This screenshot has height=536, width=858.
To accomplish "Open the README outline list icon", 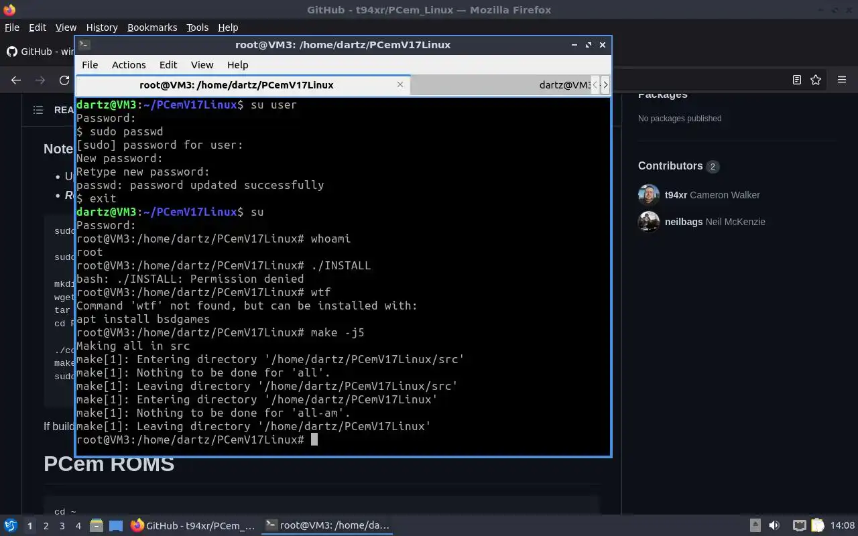I will tap(38, 110).
